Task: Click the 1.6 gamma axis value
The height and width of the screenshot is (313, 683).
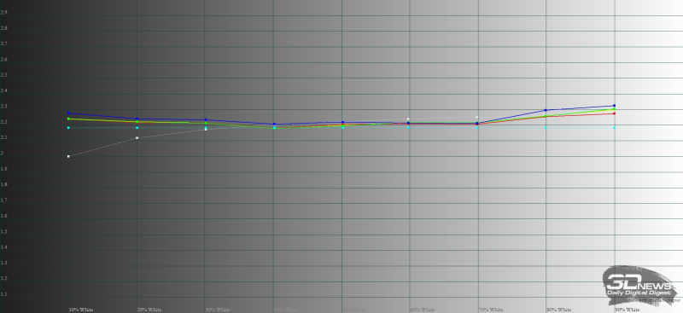Action: coord(3,216)
